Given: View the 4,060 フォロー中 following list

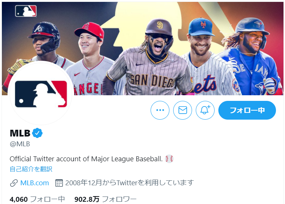Looking at the screenshot, I should (37, 199).
